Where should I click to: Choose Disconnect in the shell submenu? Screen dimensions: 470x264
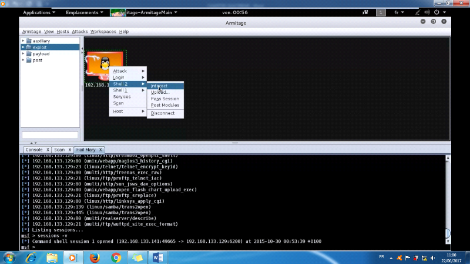coord(163,113)
